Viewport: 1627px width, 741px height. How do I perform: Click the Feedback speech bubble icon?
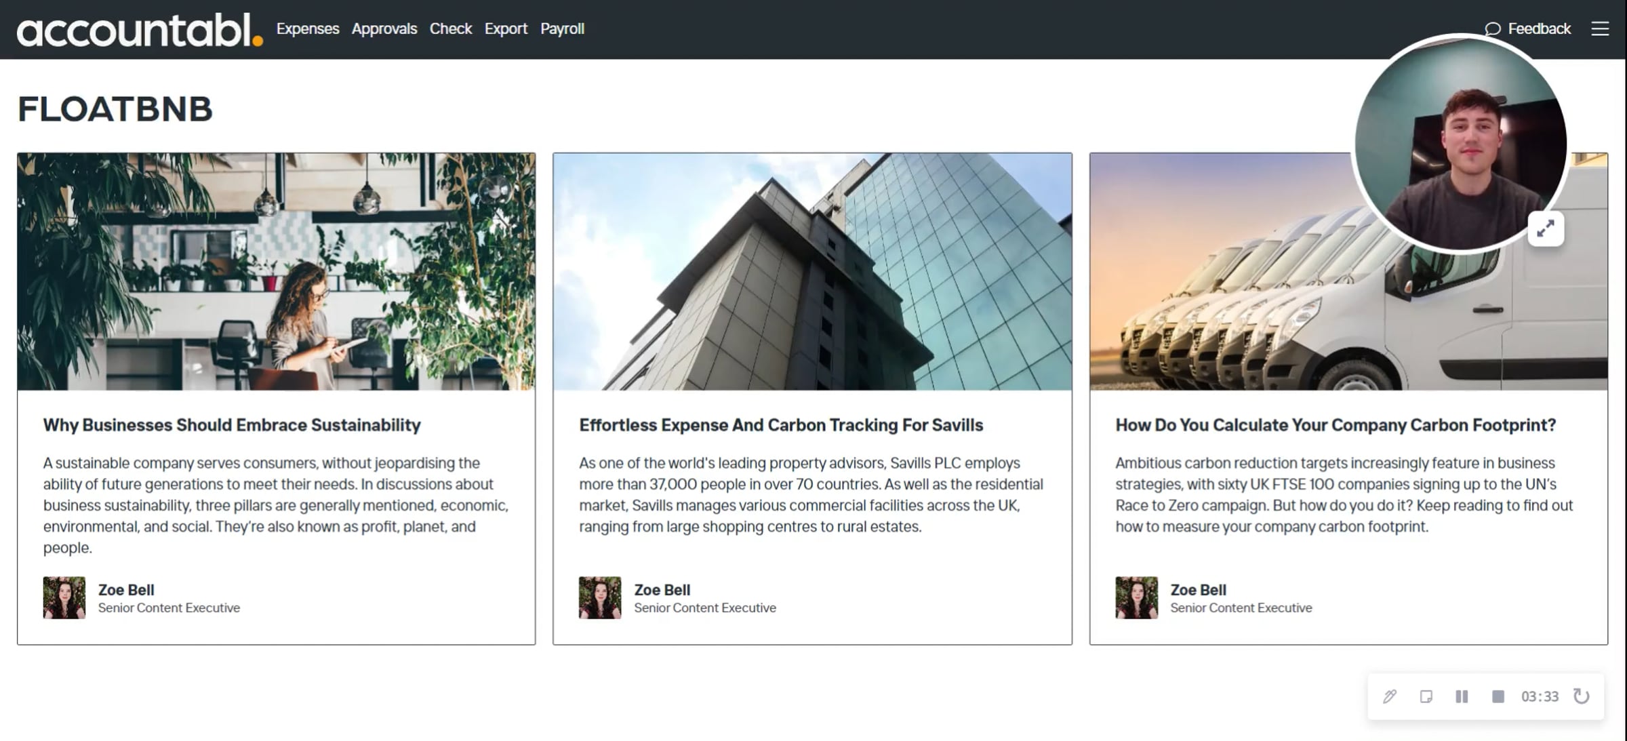coord(1492,28)
